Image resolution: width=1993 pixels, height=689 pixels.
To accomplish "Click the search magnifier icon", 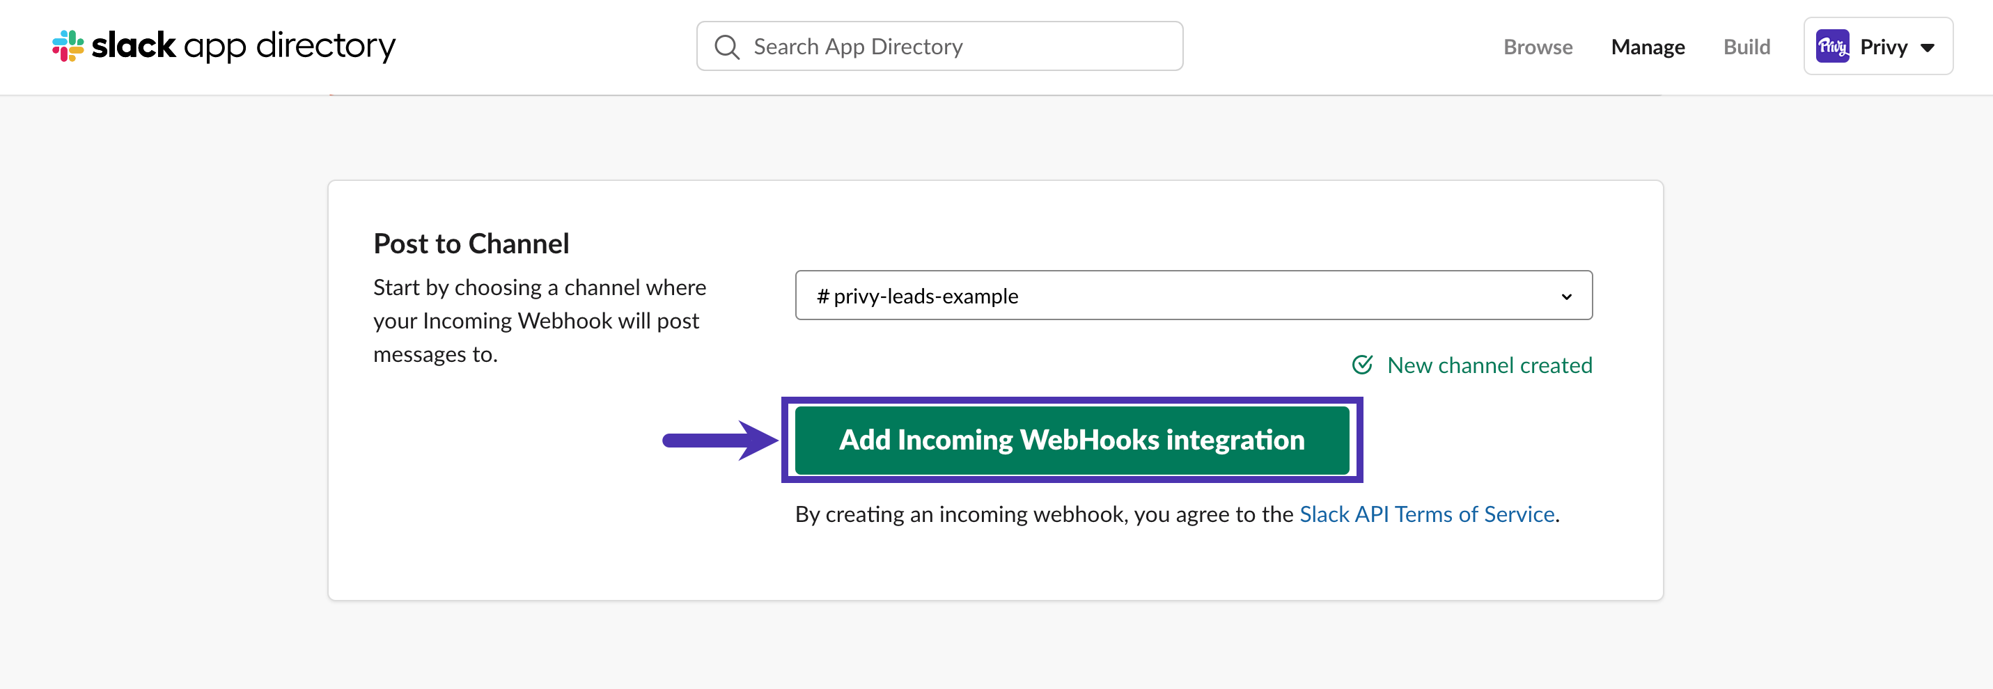I will pos(726,47).
